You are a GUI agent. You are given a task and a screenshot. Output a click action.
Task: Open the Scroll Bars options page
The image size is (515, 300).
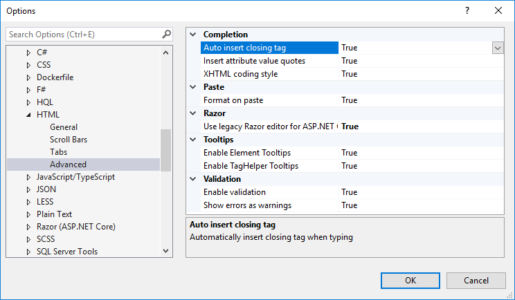(69, 140)
